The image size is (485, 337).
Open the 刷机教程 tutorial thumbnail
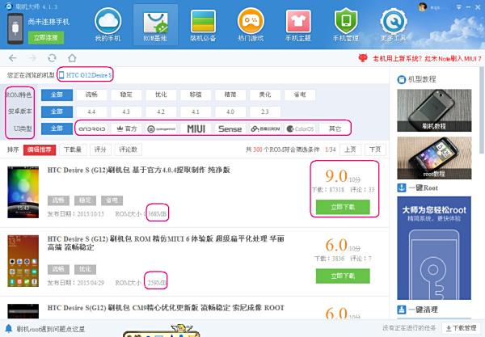coord(434,111)
